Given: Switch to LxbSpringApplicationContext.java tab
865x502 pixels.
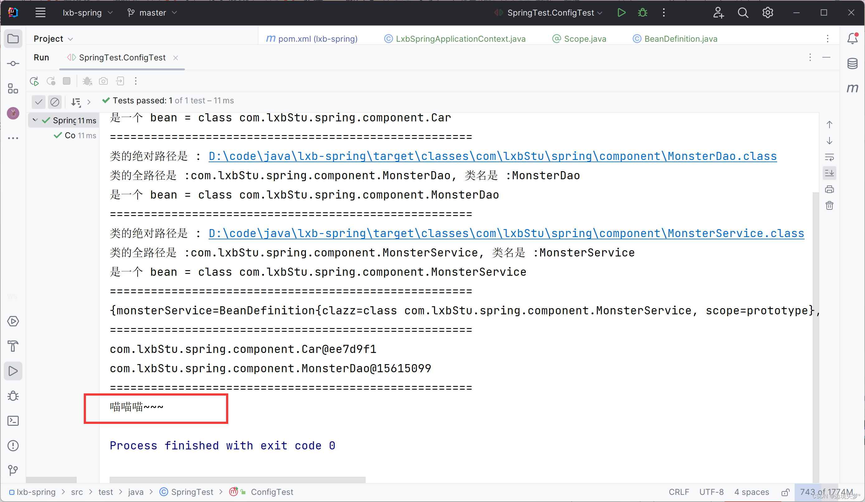Looking at the screenshot, I should (x=455, y=39).
